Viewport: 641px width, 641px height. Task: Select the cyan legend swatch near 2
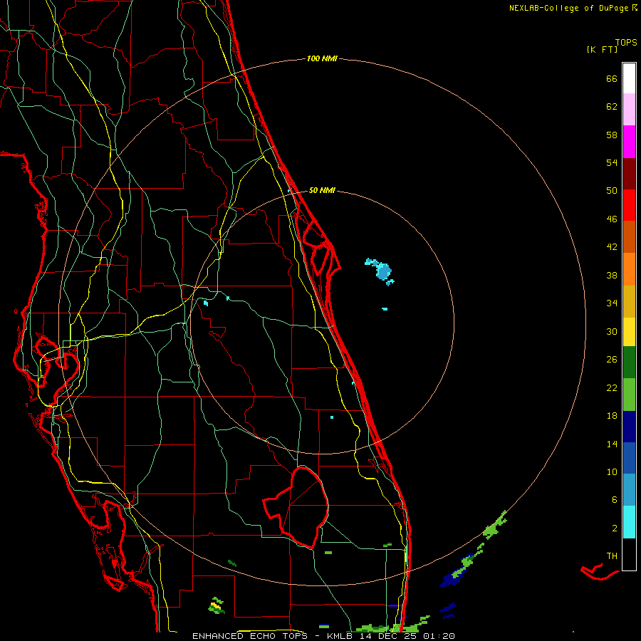pos(629,522)
